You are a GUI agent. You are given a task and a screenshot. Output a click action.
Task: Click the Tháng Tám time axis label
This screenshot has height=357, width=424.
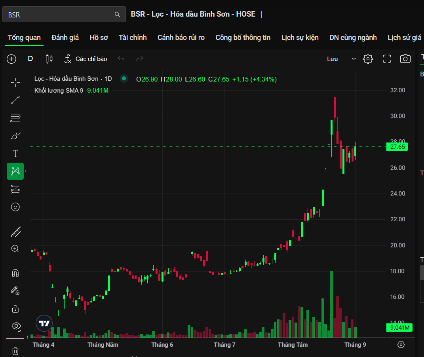pyautogui.click(x=293, y=345)
